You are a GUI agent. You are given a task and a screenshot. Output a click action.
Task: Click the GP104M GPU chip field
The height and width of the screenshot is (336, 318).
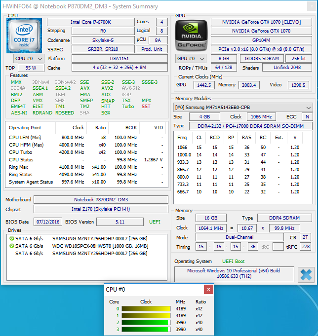pos(261,40)
